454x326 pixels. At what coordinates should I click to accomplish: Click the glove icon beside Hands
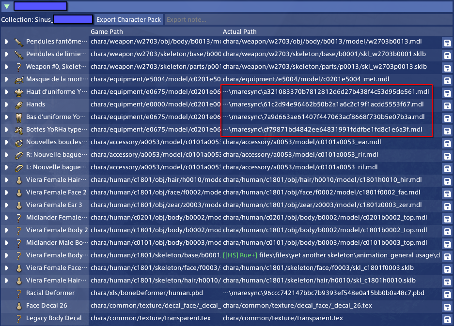pos(19,104)
